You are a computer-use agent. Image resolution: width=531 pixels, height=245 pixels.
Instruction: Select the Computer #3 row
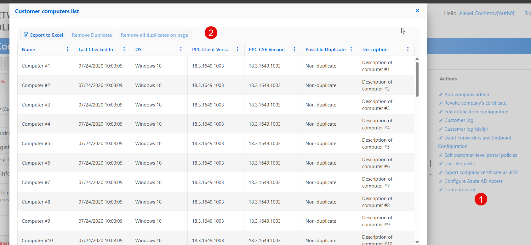(36, 105)
